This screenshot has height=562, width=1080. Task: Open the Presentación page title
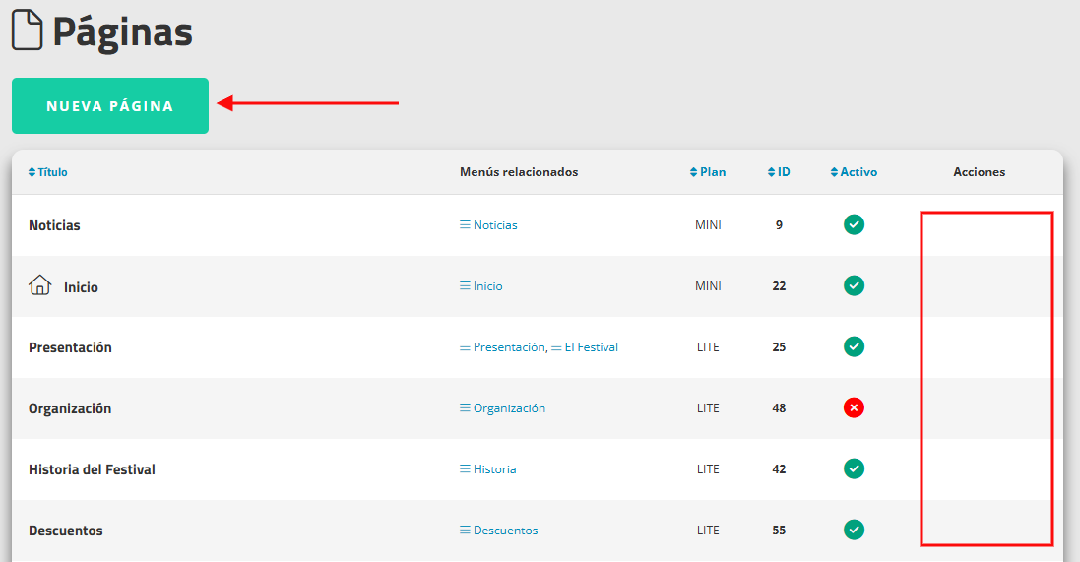(x=70, y=347)
